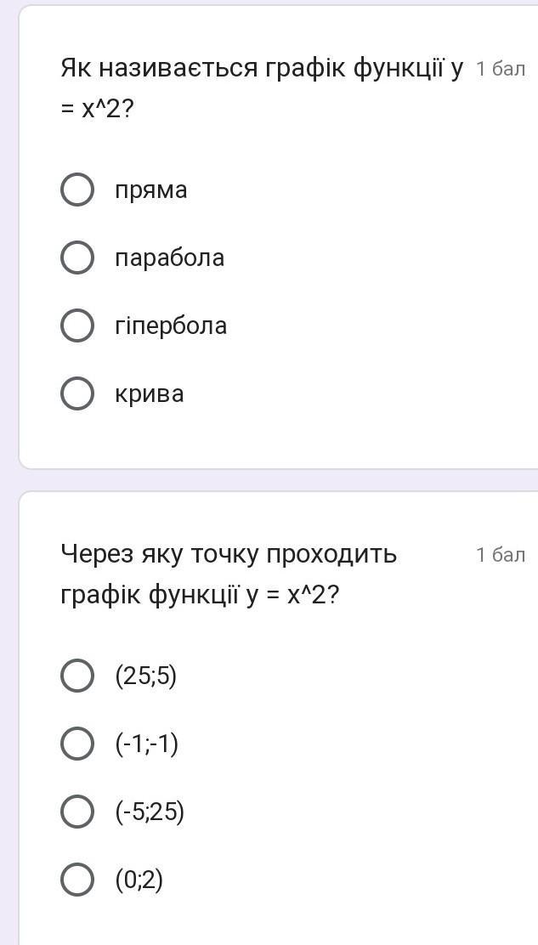
Task: Tap the 'гіпербола' answer label text
Action: 171,326
